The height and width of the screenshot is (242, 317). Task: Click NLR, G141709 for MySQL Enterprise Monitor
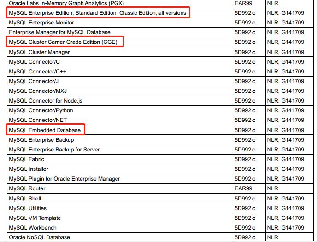click(x=286, y=23)
